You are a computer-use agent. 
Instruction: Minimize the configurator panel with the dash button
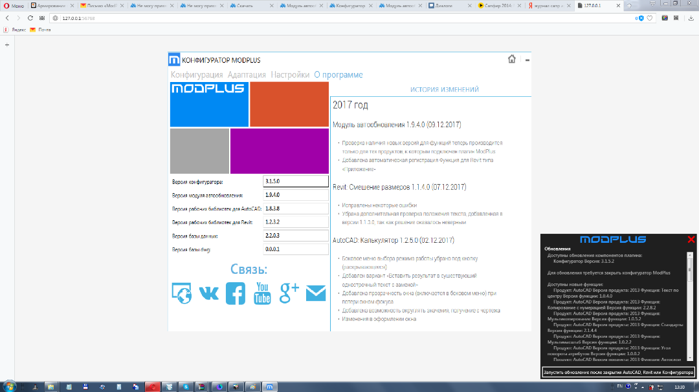pos(527,59)
